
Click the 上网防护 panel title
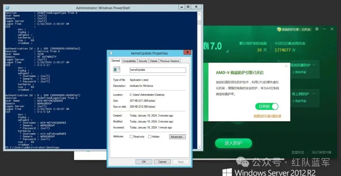[300, 94]
